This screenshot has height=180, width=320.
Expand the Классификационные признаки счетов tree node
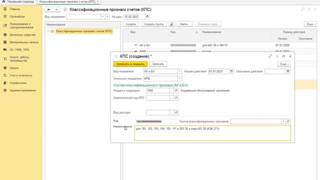point(48,31)
